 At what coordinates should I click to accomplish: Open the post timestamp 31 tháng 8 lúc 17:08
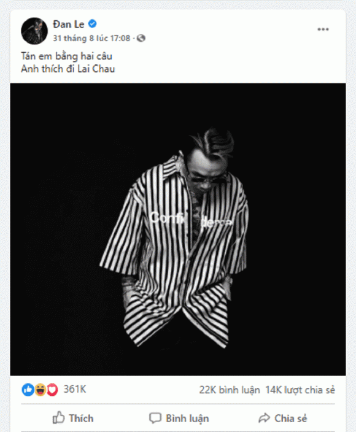pos(91,38)
